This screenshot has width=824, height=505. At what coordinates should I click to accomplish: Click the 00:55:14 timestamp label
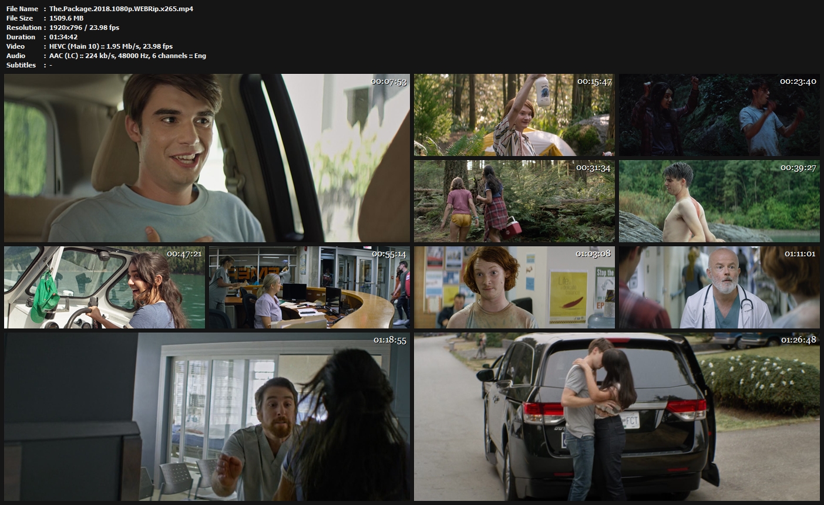(389, 254)
